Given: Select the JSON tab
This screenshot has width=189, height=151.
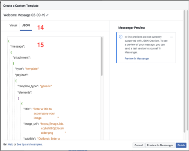Looking at the screenshot, I should [x=26, y=25].
